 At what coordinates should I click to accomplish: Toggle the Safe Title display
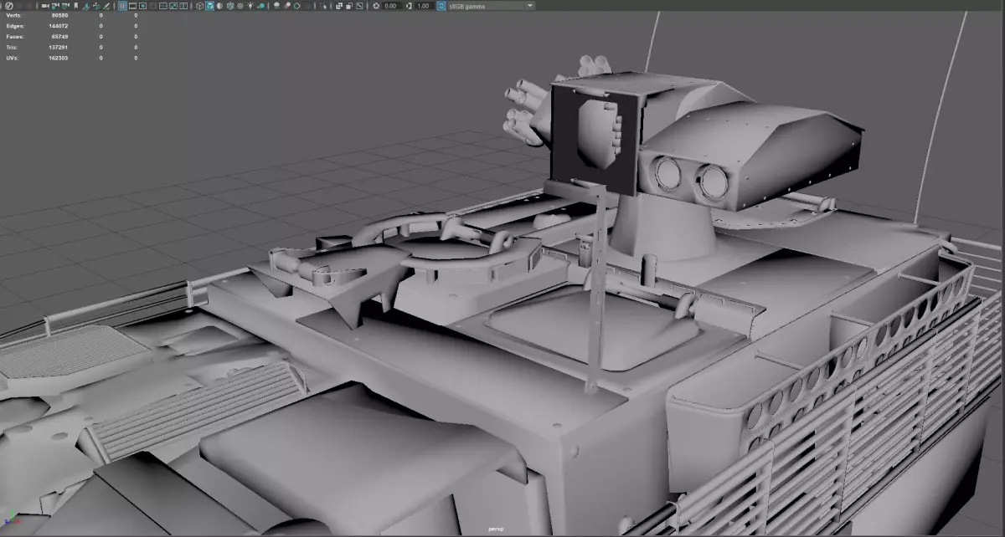pos(183,5)
